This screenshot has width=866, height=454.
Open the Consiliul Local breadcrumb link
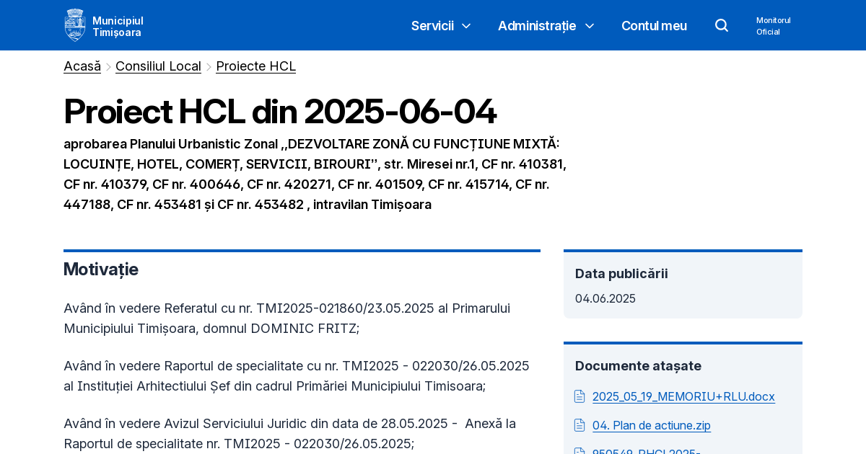[158, 66]
